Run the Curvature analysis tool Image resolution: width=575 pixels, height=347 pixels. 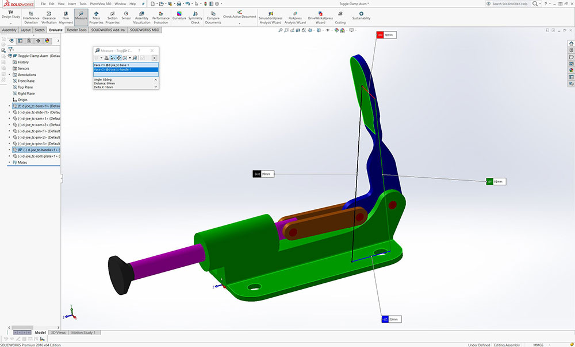[179, 15]
